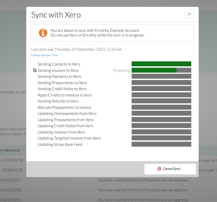Select the 'Updating Prepayments from Xero' label
Image resolution: width=217 pixels, height=202 pixels.
[x=66, y=120]
